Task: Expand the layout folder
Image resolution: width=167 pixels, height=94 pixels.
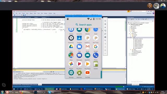Action: click(x=131, y=36)
